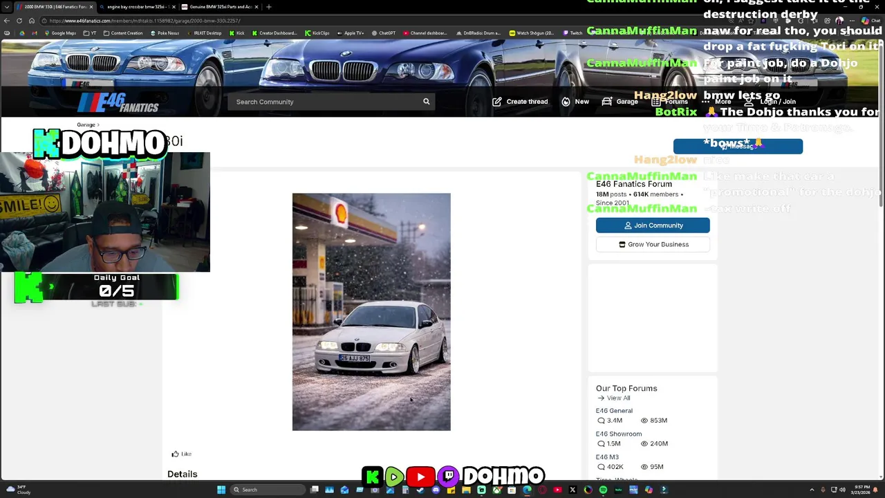The width and height of the screenshot is (885, 498).
Task: Expand hidden system tray icons chevron
Action: click(812, 490)
